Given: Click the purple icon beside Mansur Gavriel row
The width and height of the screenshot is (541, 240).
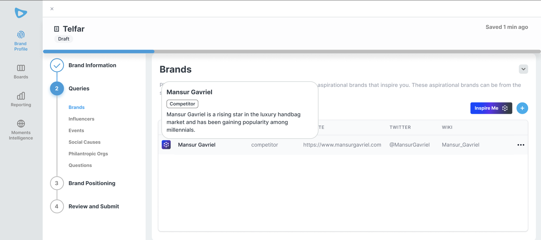Looking at the screenshot, I should pyautogui.click(x=166, y=145).
